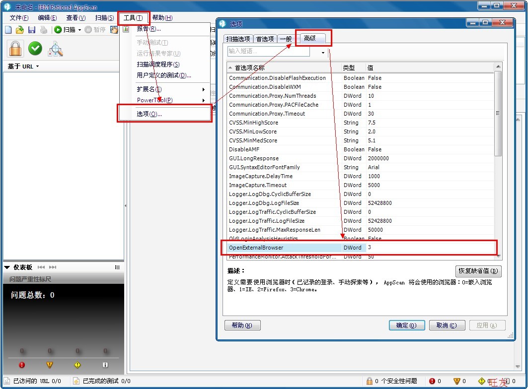The image size is (528, 389).
Task: Click the orange medium severity icon in status bar
Action: click(456, 381)
